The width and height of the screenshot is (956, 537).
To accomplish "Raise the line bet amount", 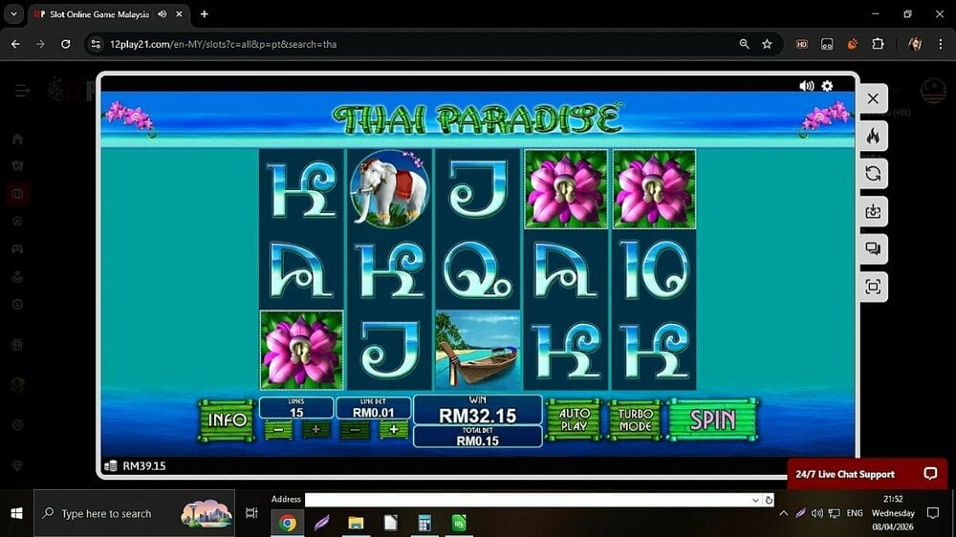I will [x=393, y=431].
